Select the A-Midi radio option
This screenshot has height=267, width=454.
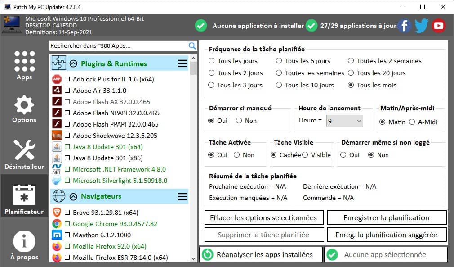[x=412, y=122]
